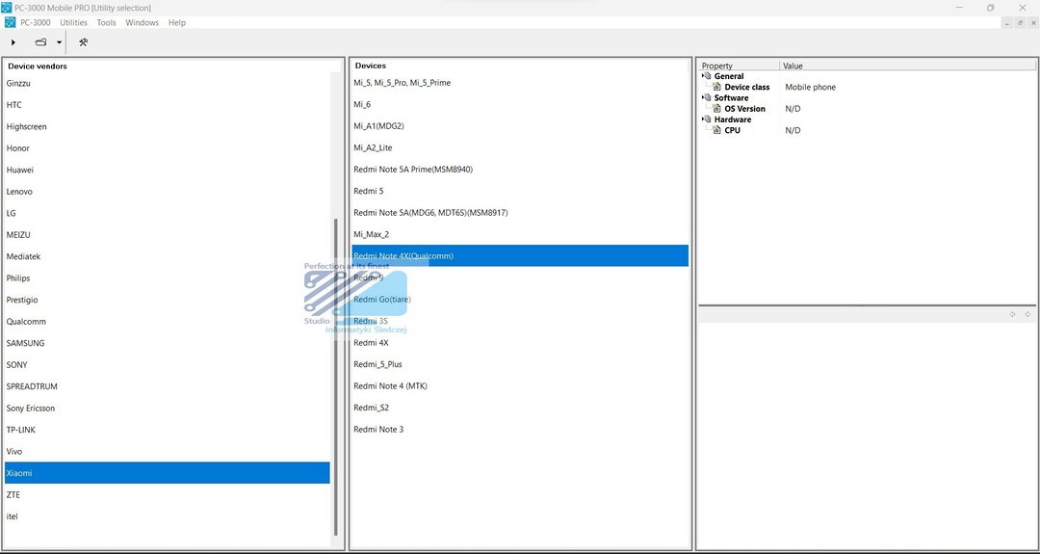Select Redmi Note 3 device

pyautogui.click(x=520, y=430)
